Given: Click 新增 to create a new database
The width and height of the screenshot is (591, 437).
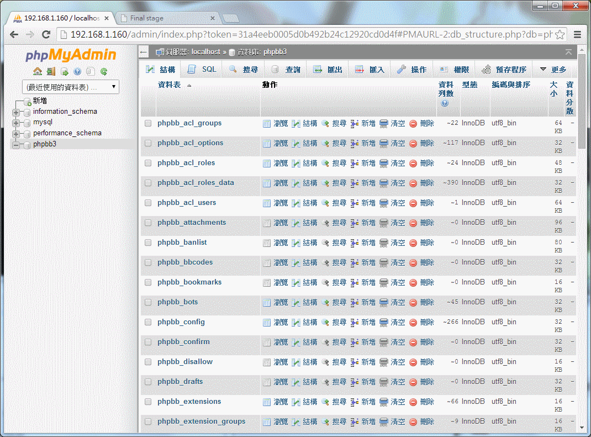Looking at the screenshot, I should pyautogui.click(x=40, y=101).
